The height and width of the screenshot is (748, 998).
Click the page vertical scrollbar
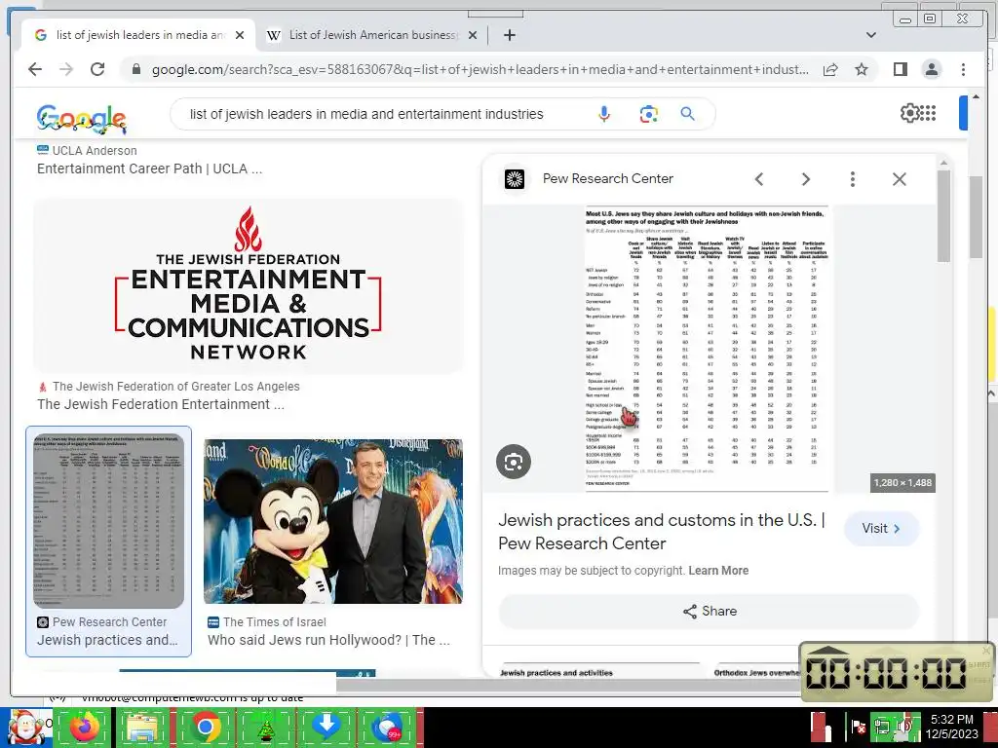pos(976,216)
